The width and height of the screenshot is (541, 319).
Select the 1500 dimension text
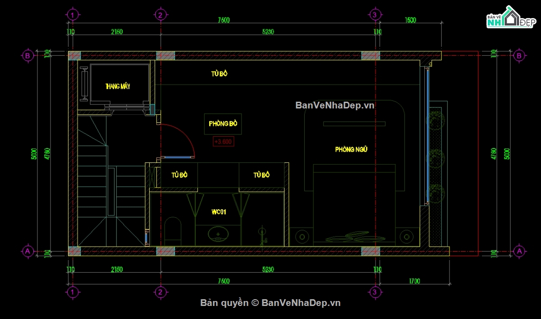[x=410, y=20]
